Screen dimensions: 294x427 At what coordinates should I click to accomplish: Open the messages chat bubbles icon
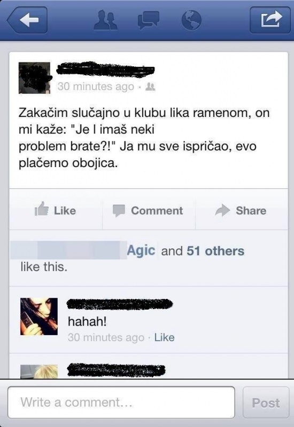coord(149,20)
